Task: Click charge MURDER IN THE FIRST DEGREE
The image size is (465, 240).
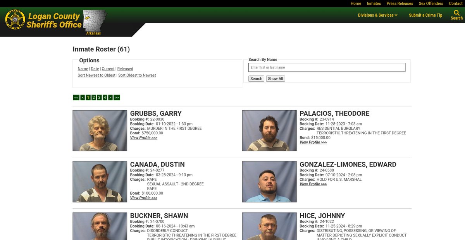Action: click(174, 129)
